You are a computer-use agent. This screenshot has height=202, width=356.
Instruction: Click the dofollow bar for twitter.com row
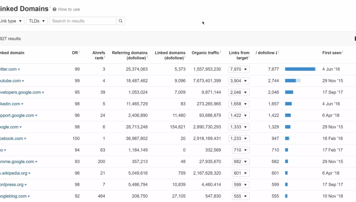[x=301, y=69]
